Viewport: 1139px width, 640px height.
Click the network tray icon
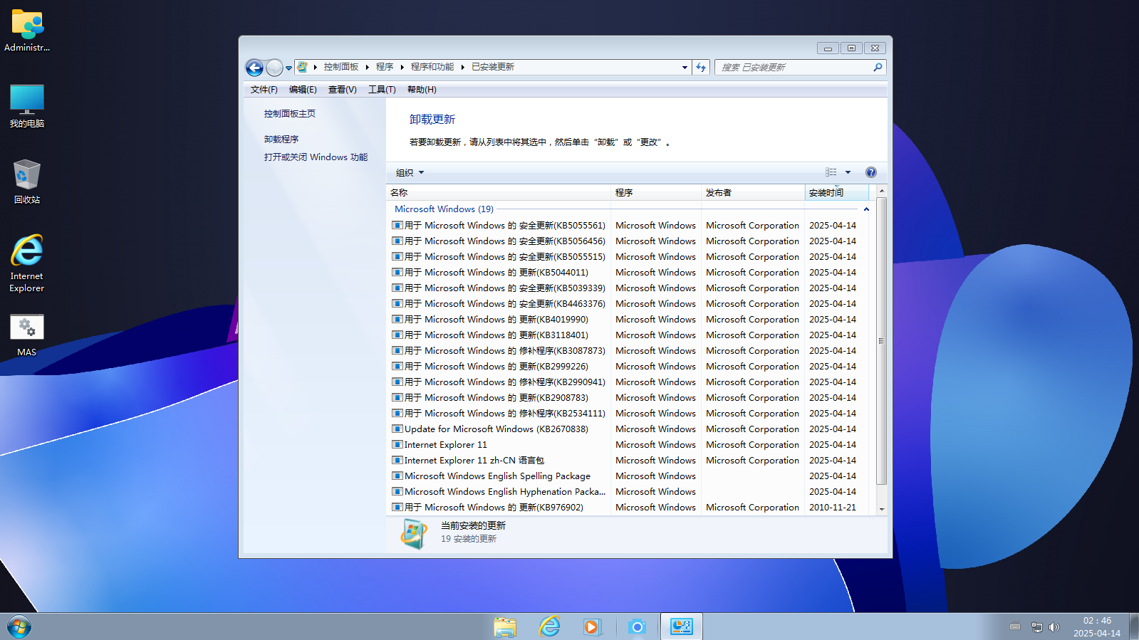[x=1036, y=627]
